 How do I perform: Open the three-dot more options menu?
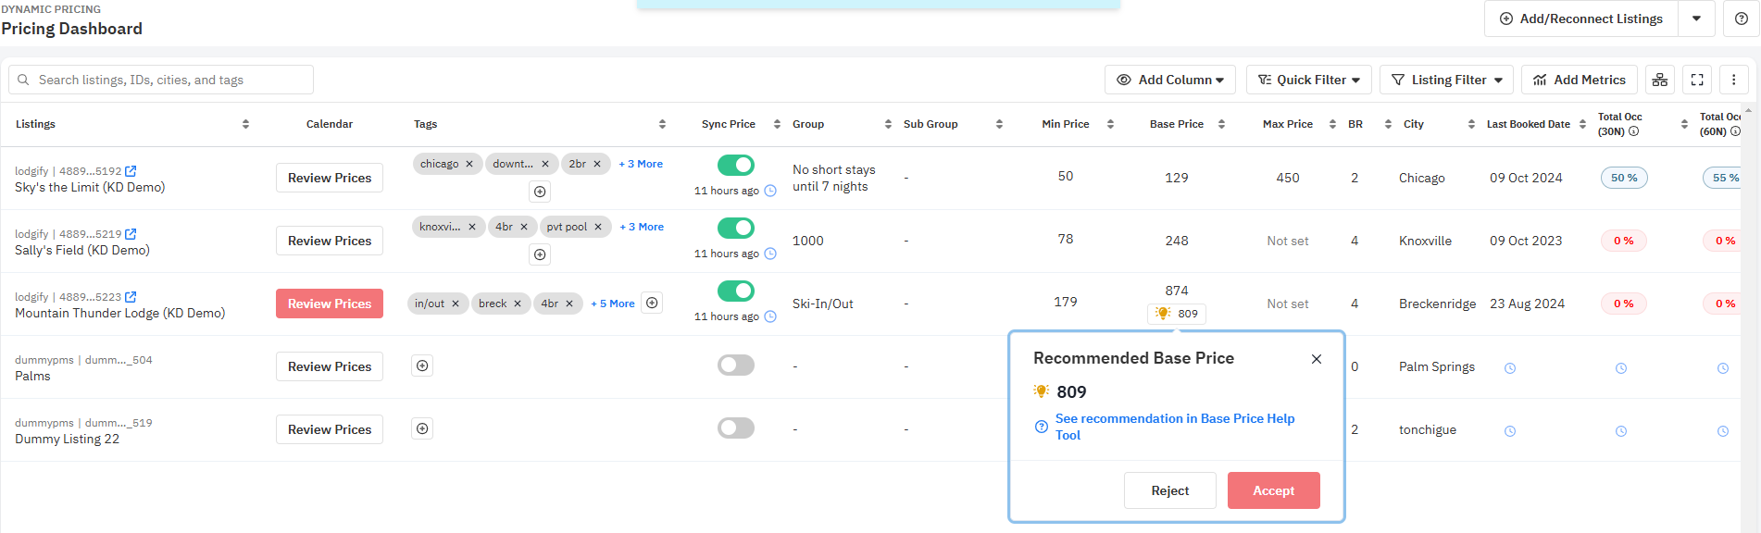[x=1734, y=80]
